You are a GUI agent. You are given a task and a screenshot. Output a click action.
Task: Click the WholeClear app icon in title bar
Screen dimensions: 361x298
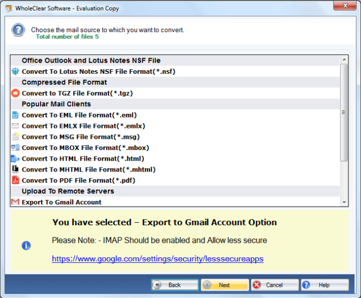[9, 9]
